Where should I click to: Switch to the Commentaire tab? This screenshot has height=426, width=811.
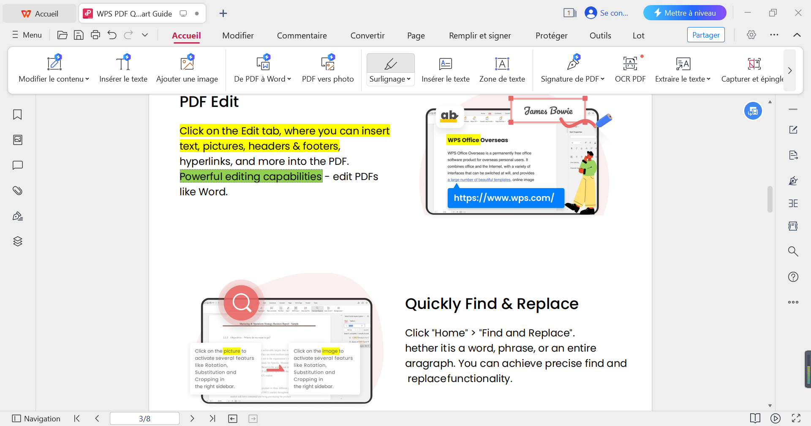click(x=302, y=35)
